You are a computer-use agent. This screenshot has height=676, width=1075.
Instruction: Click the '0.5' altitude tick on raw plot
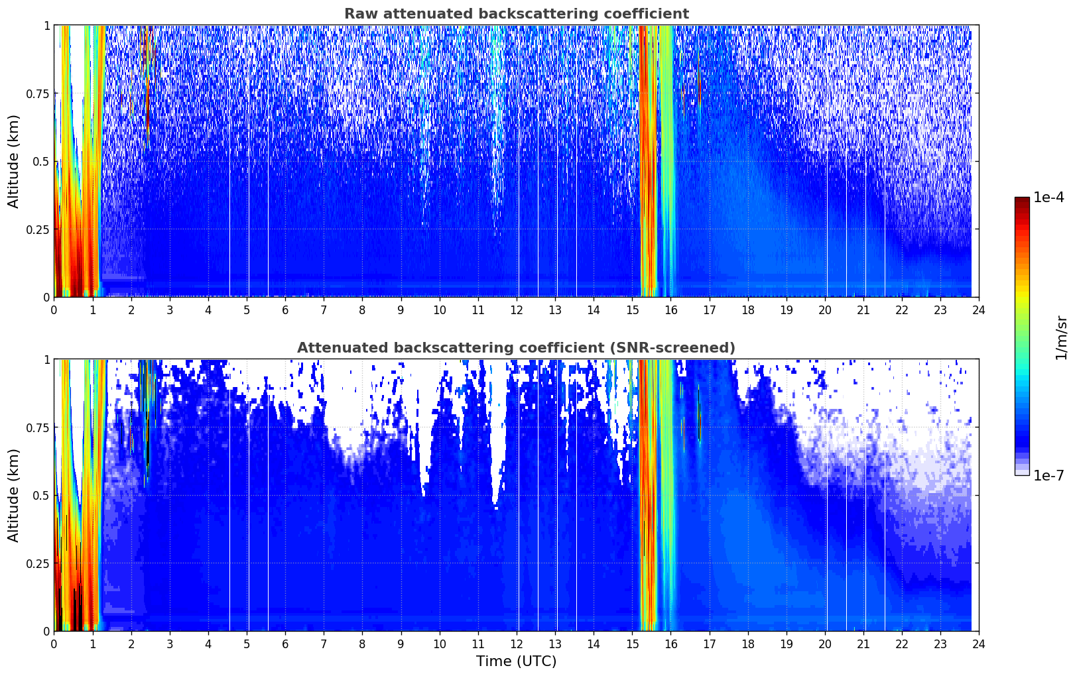[x=40, y=162]
